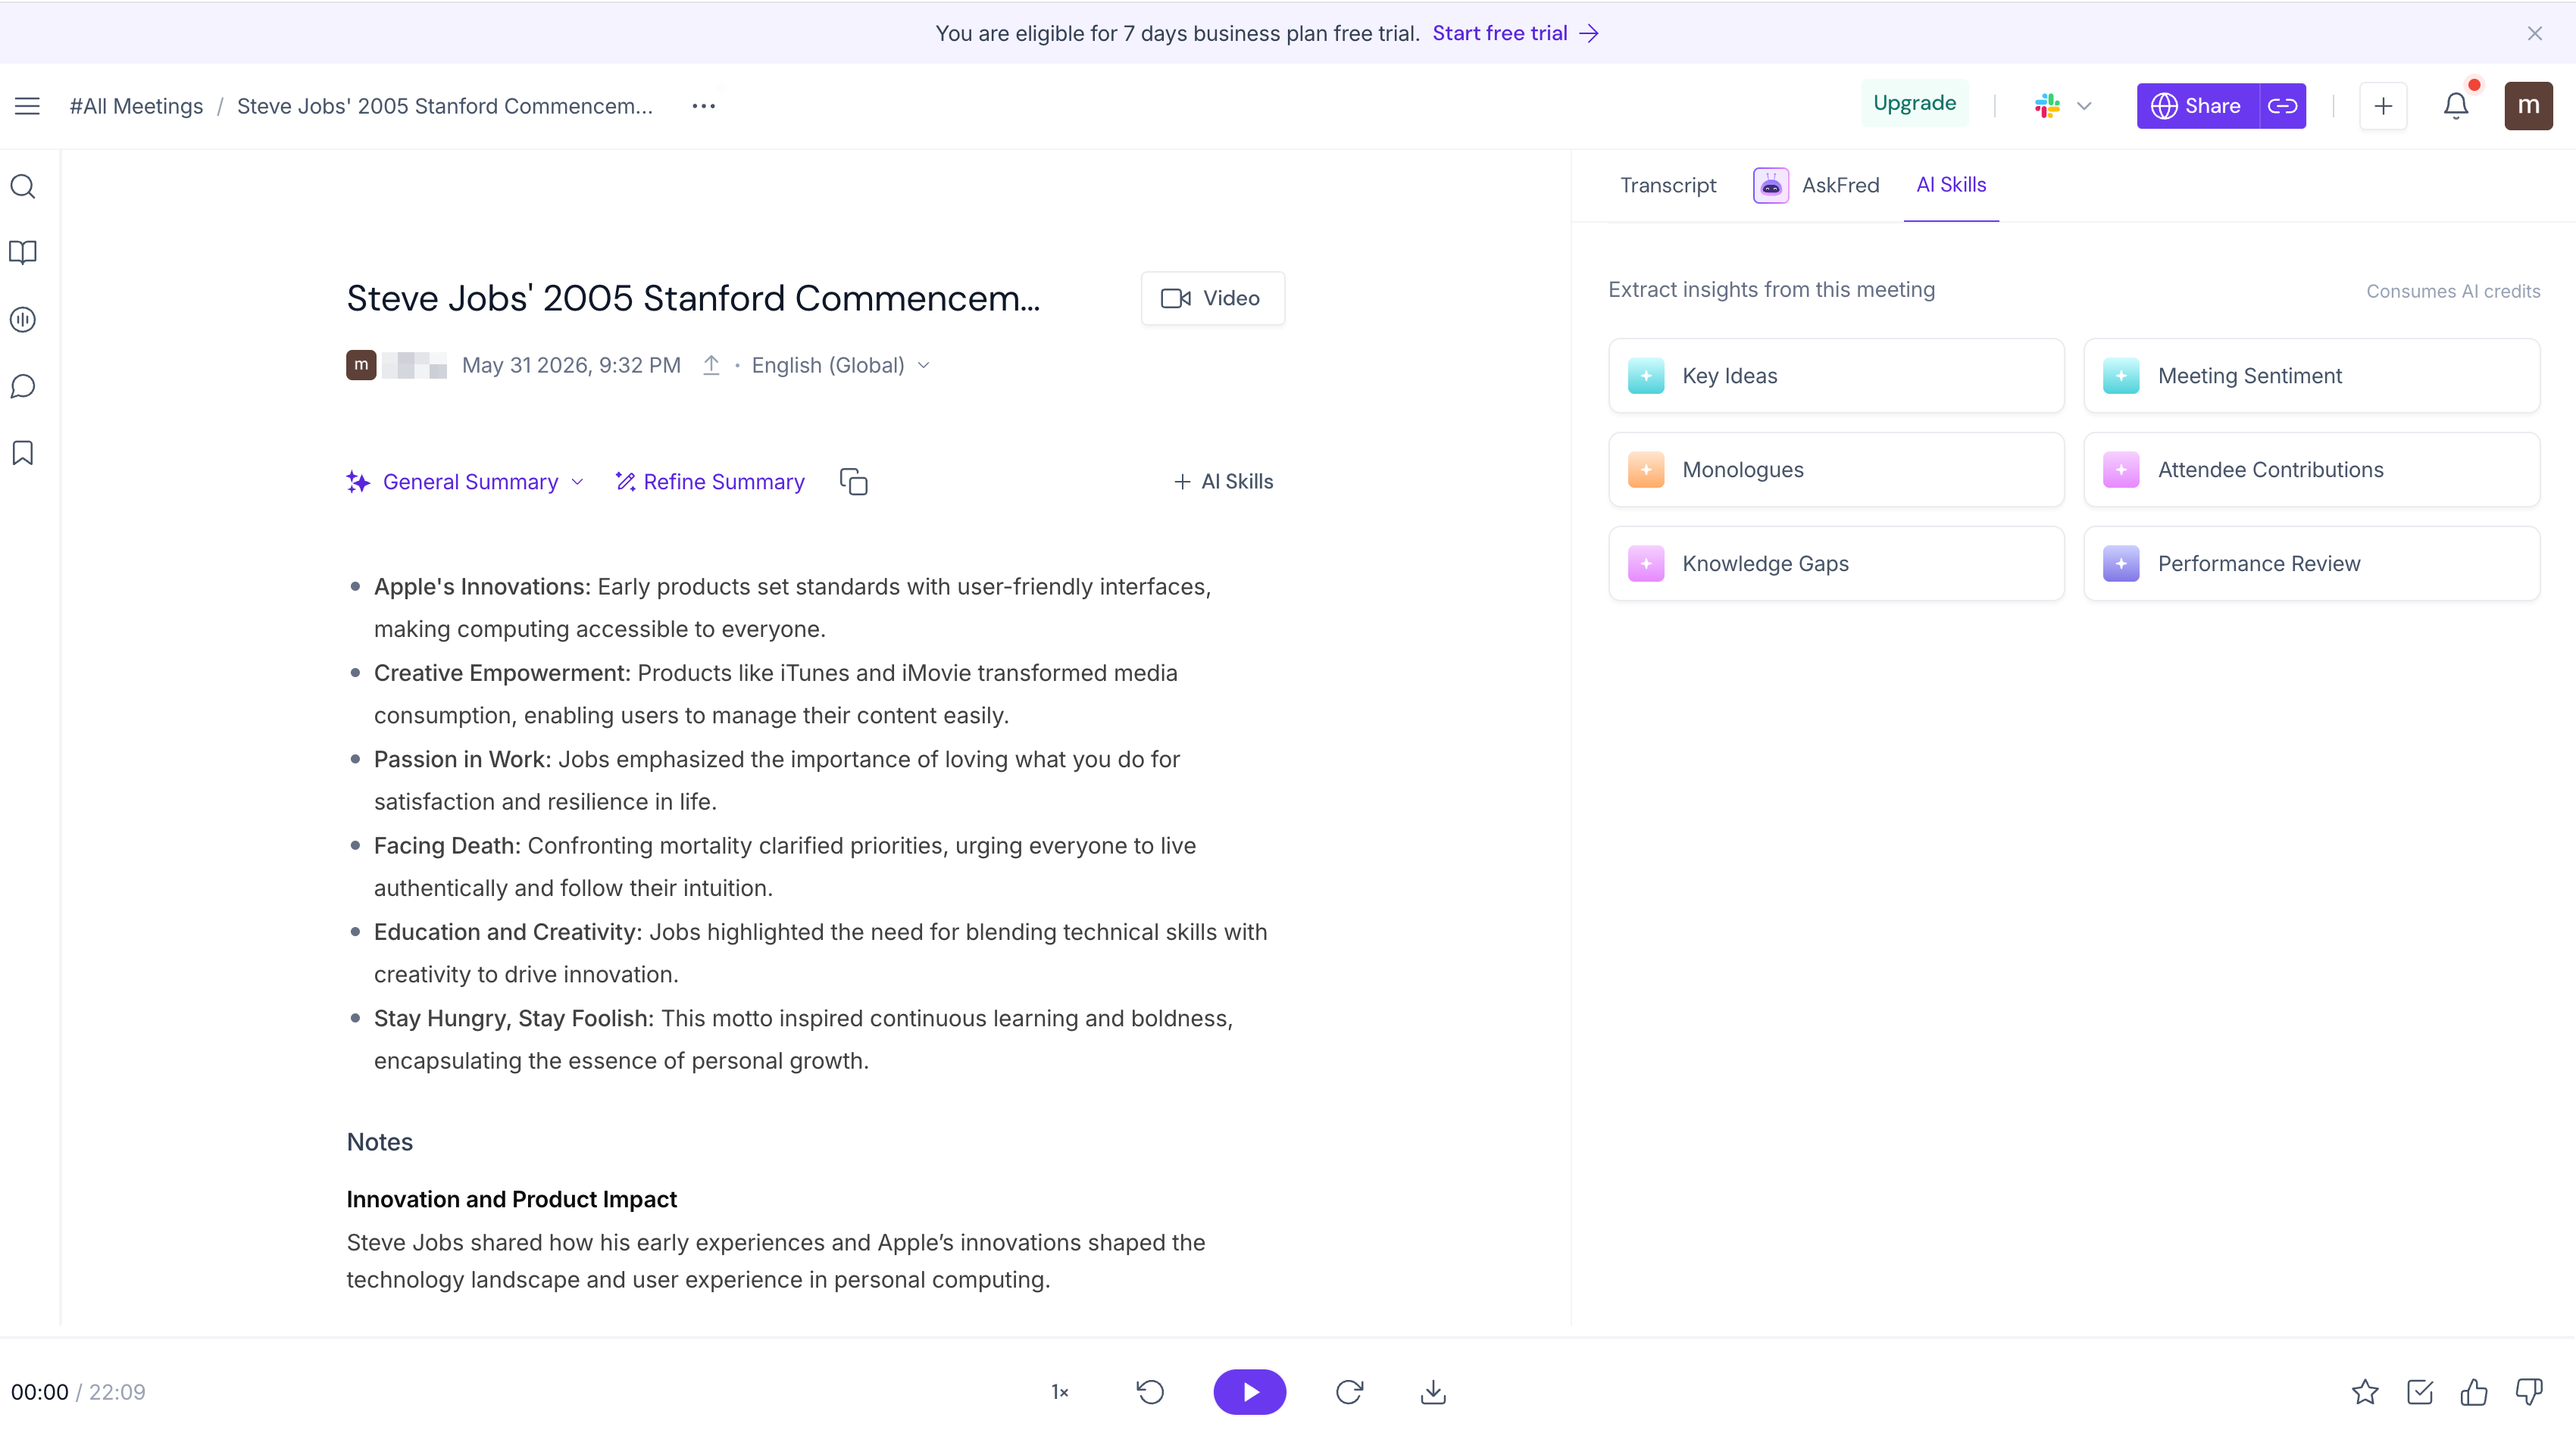Dismiss the free trial banner
This screenshot has width=2576, height=1433.
point(2534,34)
